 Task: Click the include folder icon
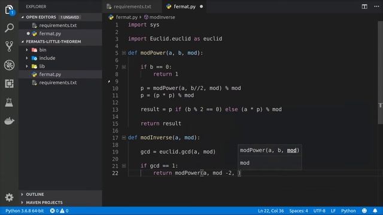(35, 59)
